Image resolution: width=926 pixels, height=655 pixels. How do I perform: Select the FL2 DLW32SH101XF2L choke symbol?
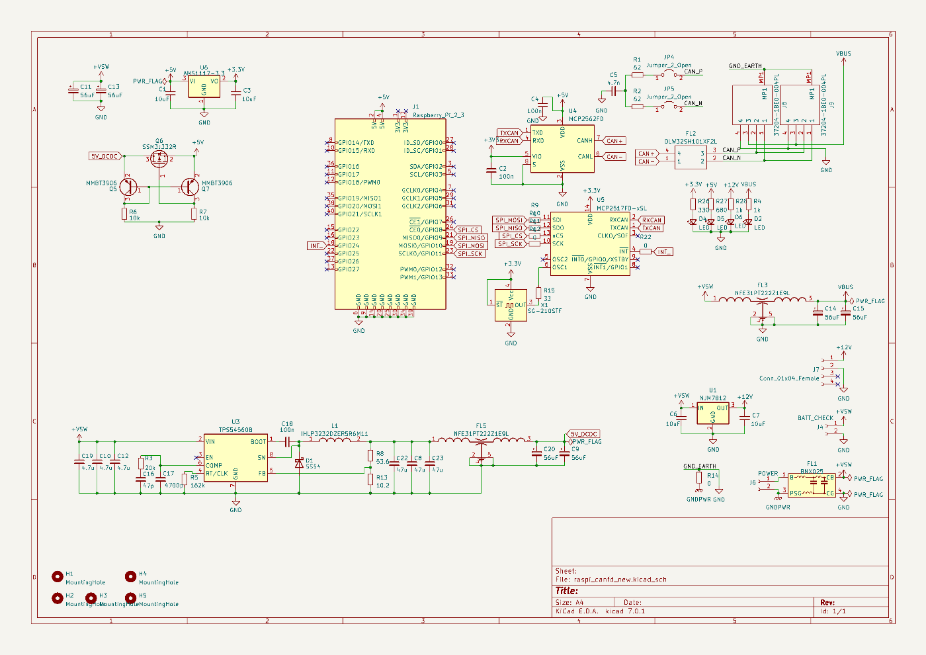(691, 157)
